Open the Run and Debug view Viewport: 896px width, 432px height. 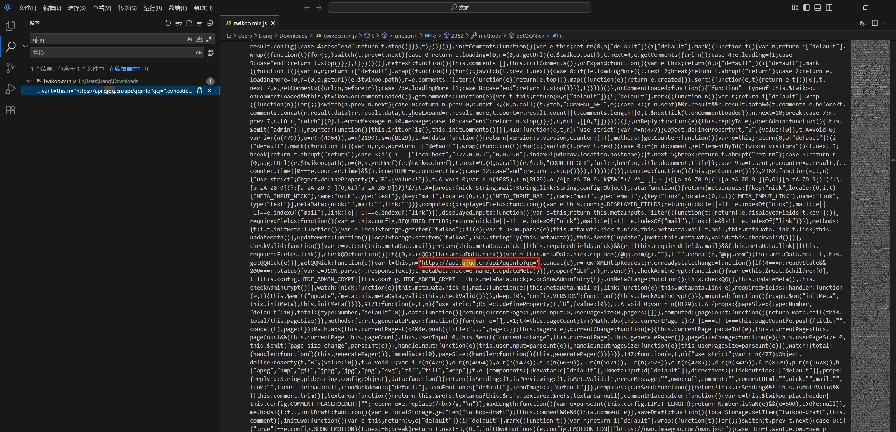click(10, 89)
